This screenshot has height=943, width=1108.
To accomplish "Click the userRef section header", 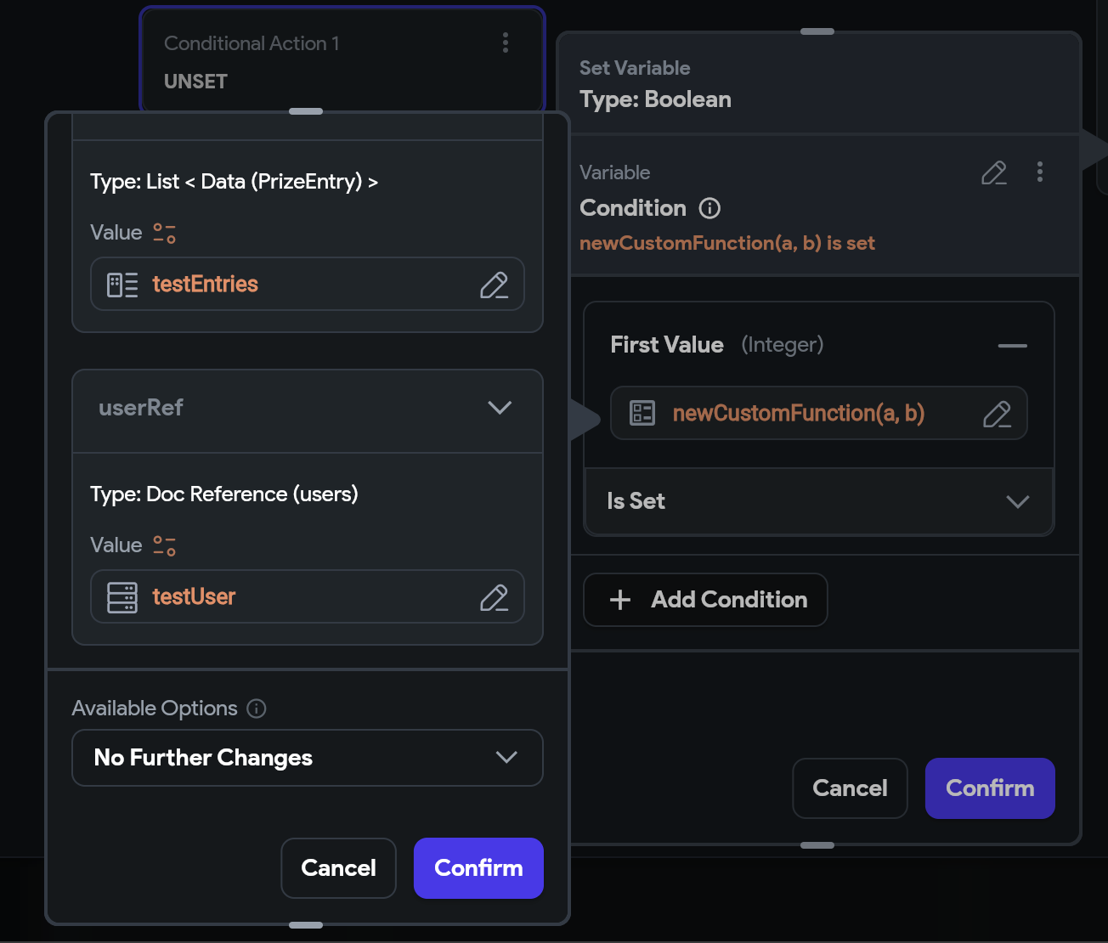I will pyautogui.click(x=308, y=409).
